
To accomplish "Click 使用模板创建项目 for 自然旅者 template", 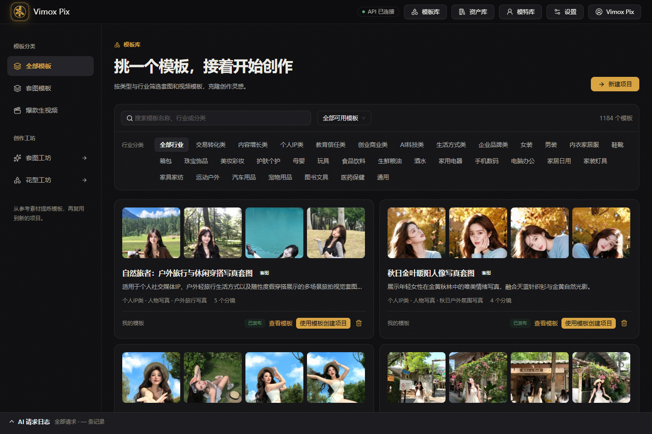I will [x=323, y=323].
